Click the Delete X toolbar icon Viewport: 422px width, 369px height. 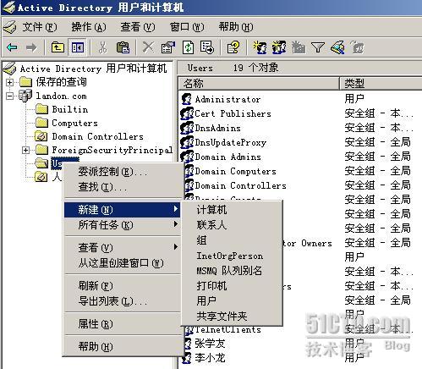148,47
